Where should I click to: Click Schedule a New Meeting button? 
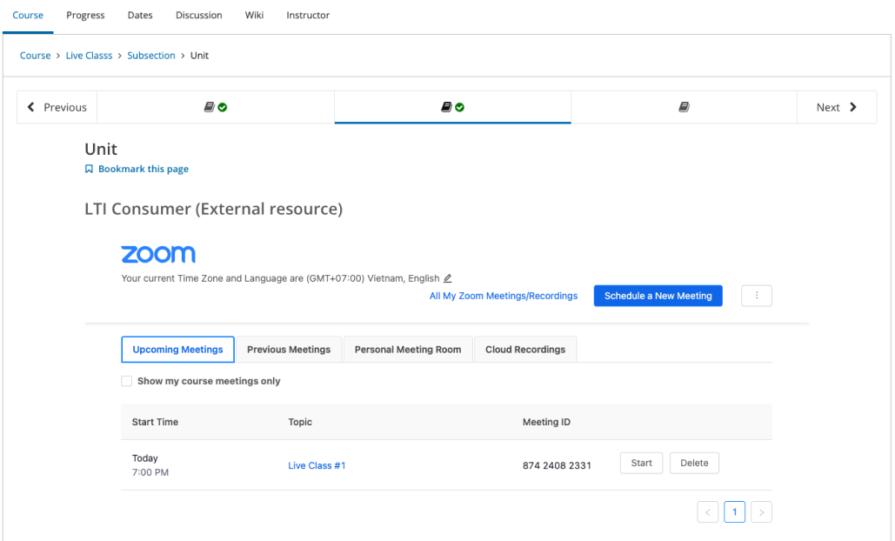tap(658, 296)
